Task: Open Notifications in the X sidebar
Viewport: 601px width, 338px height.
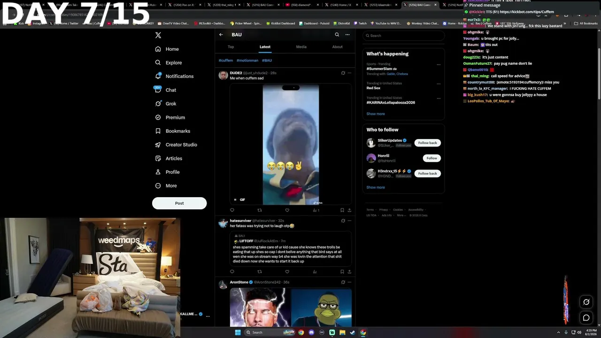Action: point(174,76)
